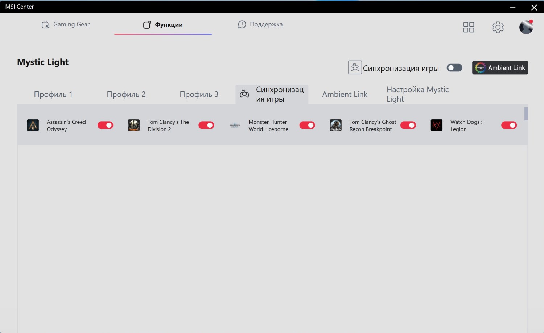Switch to the Функции tab

163,25
